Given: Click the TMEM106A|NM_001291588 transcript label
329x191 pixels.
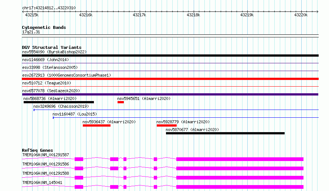Looking at the screenshot, I should (45, 173).
